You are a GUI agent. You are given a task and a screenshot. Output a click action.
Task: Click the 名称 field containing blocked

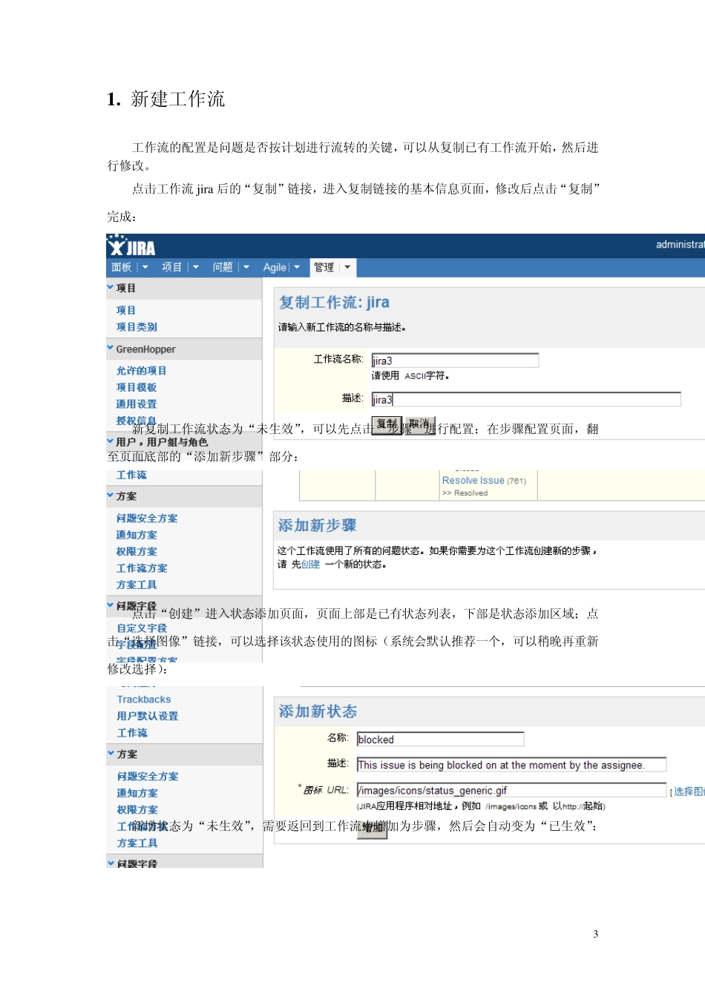(440, 740)
